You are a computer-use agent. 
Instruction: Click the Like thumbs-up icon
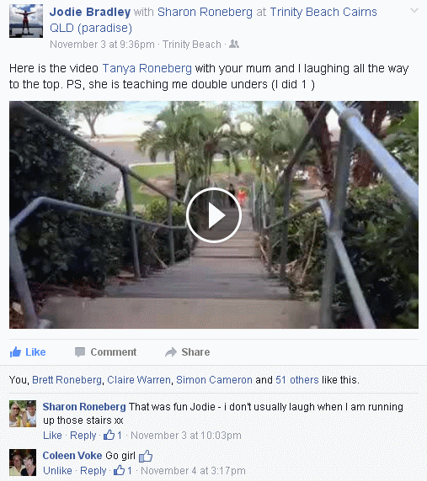(15, 351)
